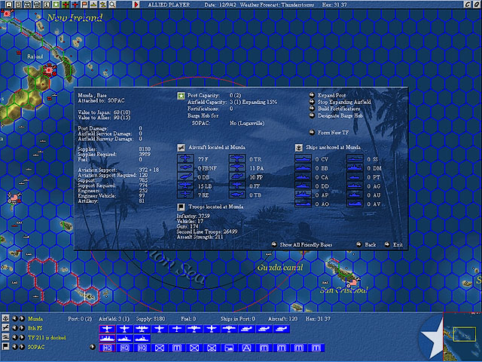
Task: Click next arrow on TF 211 row
Action: (x=22, y=337)
